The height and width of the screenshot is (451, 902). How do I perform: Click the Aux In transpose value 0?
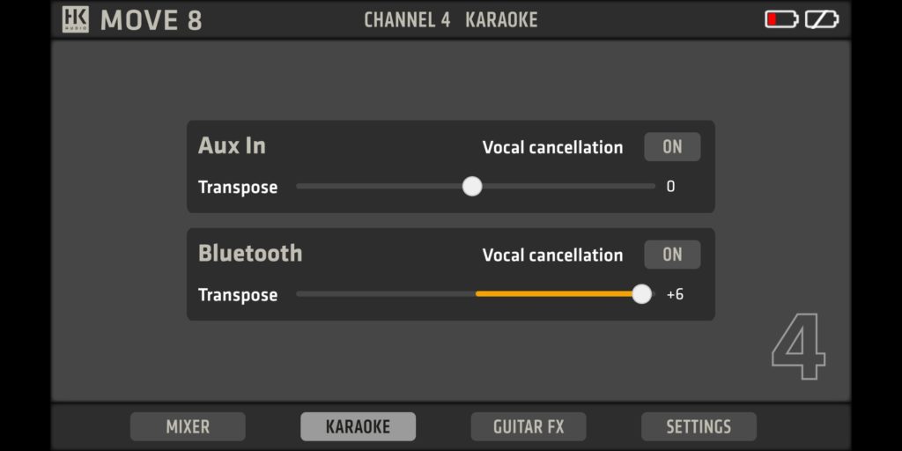point(670,187)
